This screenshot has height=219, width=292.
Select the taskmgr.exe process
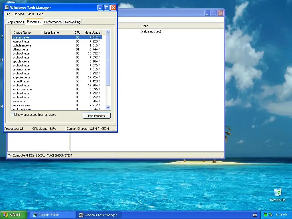(x=57, y=69)
